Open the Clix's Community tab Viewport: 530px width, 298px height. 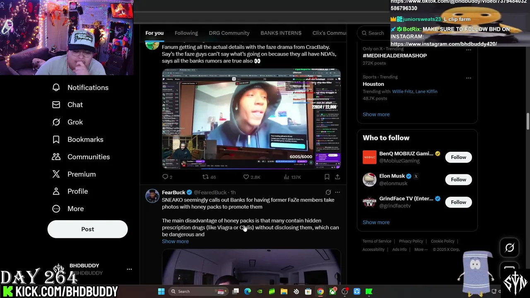pos(330,33)
